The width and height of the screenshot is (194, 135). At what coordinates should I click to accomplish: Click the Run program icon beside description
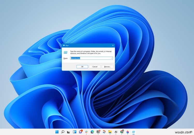pyautogui.click(x=65, y=53)
